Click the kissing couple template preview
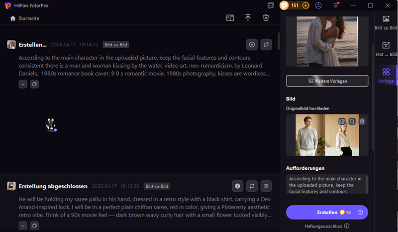This screenshot has height=232, width=398. [x=327, y=41]
